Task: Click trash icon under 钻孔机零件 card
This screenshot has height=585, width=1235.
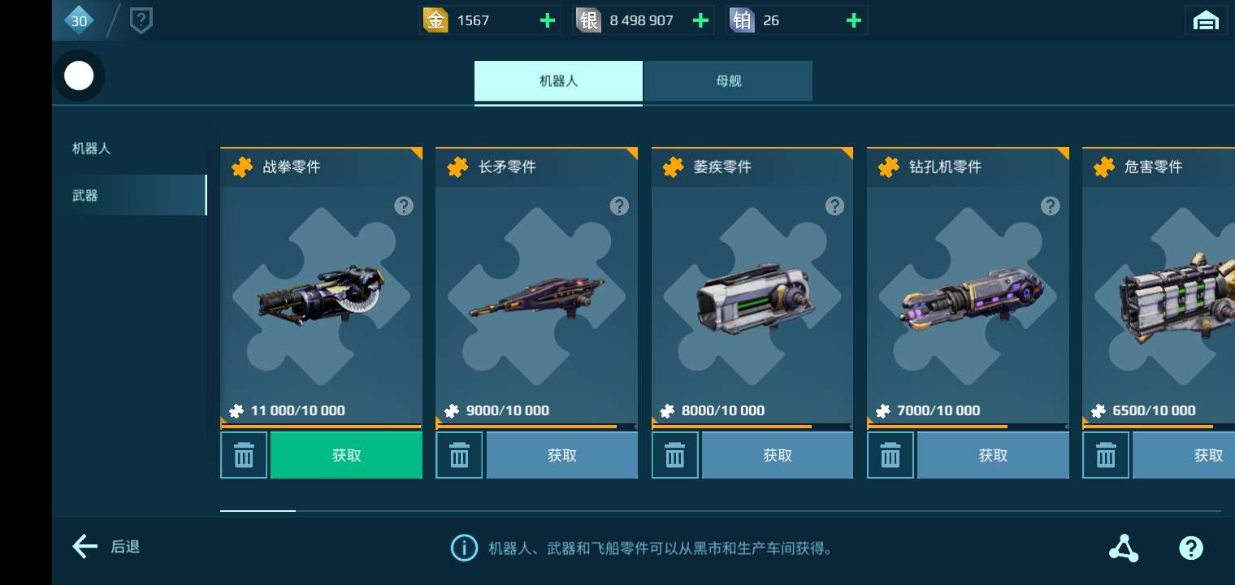Action: [x=890, y=455]
